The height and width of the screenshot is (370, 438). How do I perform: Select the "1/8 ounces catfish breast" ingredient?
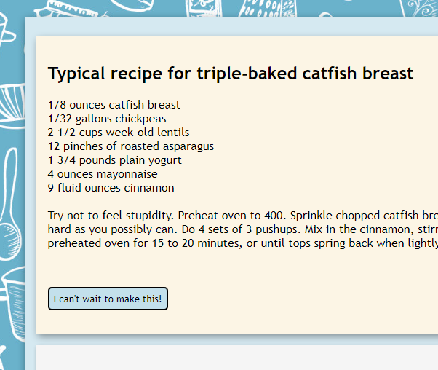point(114,105)
